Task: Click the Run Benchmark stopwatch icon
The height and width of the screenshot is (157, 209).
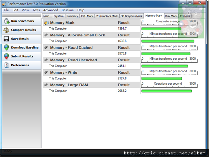Action: pyautogui.click(x=6, y=21)
